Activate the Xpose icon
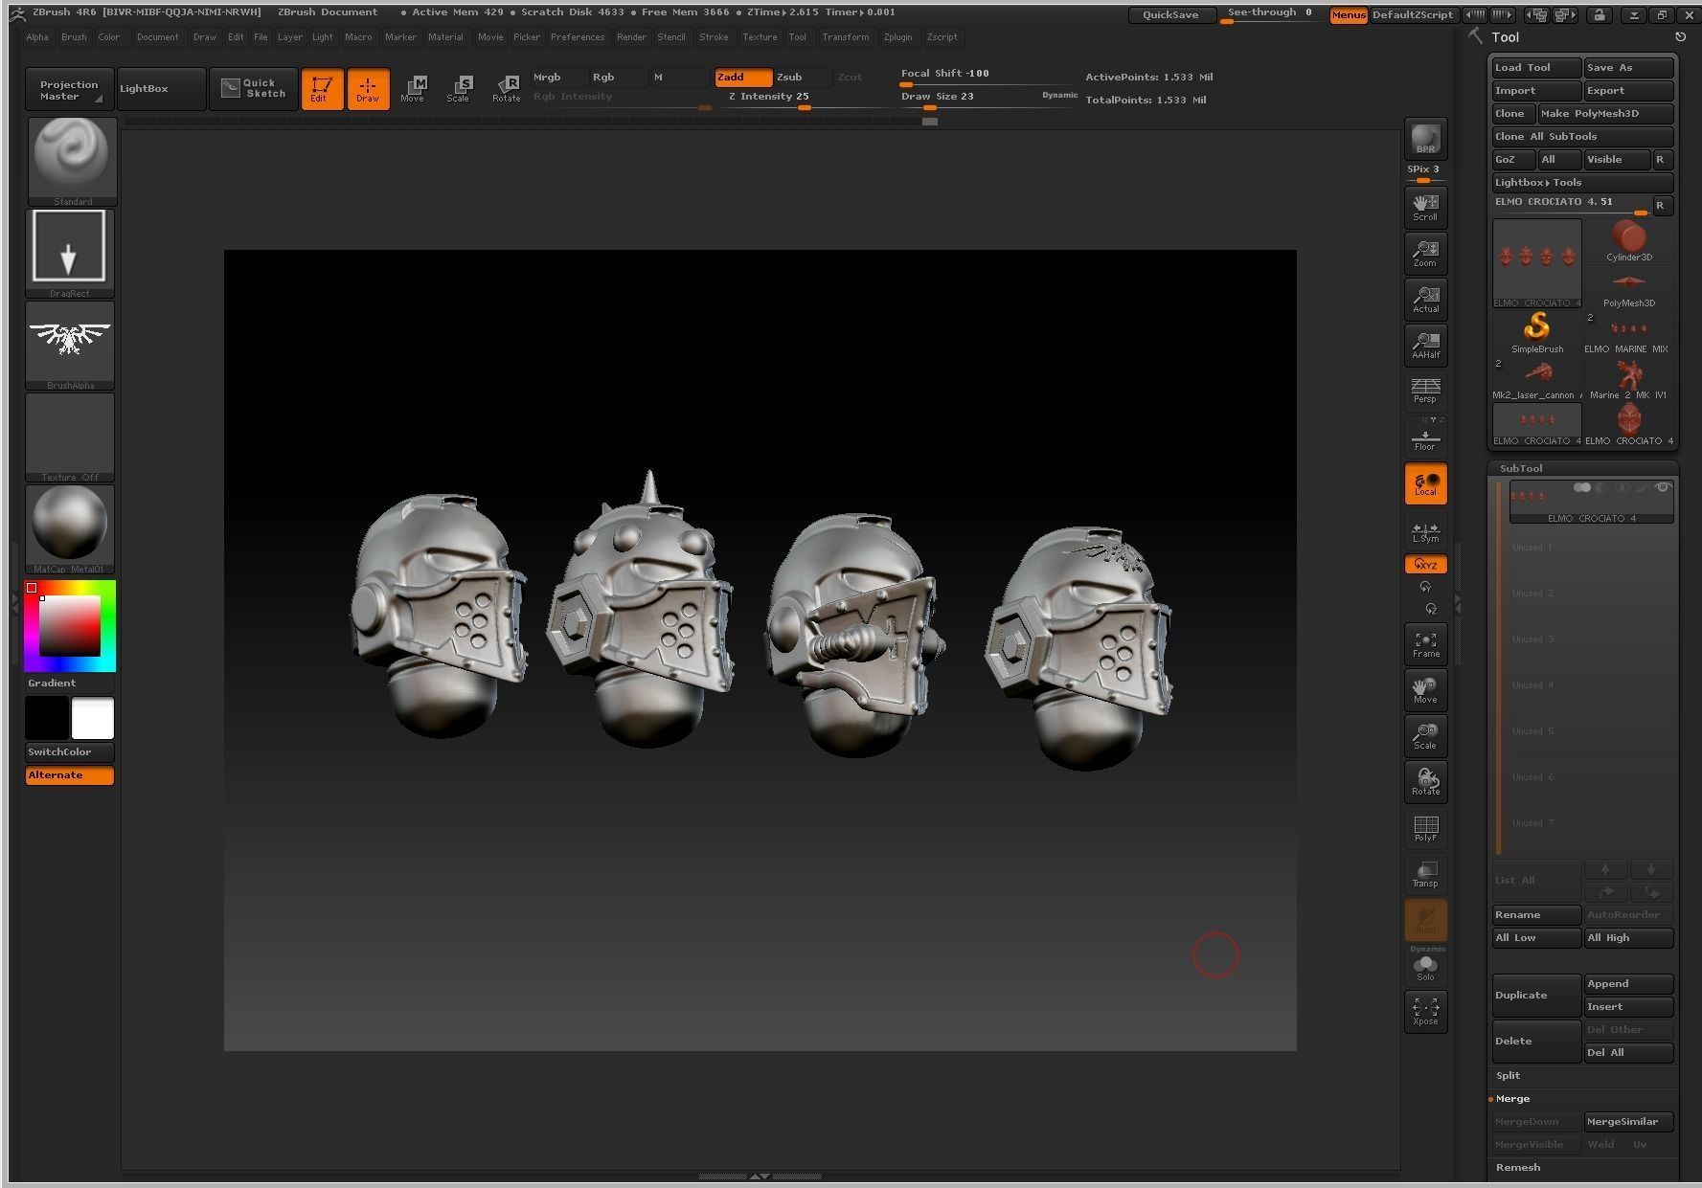The image size is (1702, 1188). [x=1425, y=1011]
